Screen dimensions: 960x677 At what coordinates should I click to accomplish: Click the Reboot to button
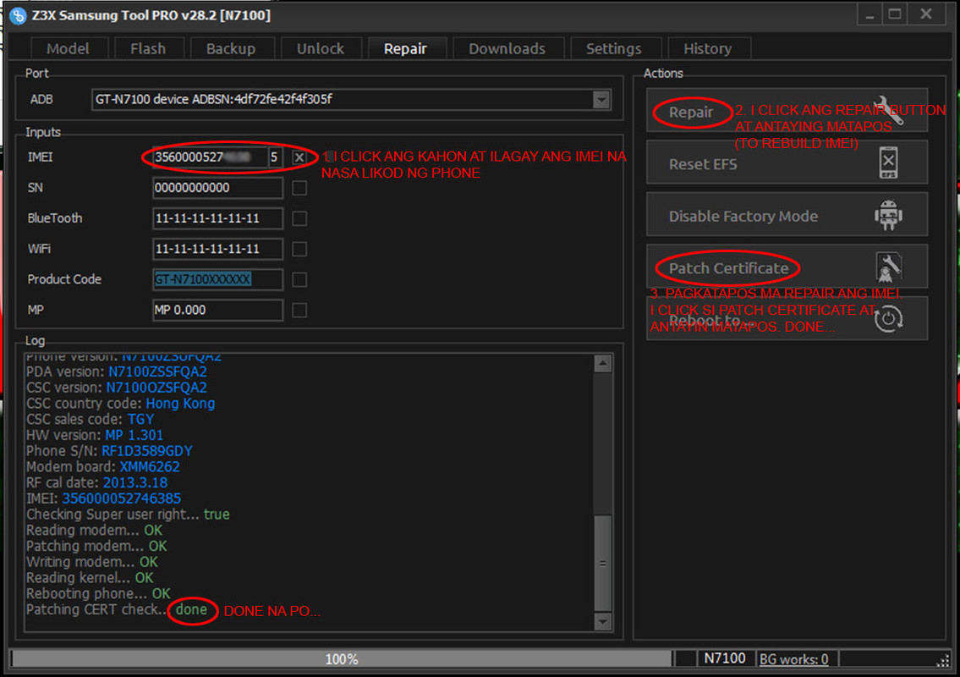[787, 318]
